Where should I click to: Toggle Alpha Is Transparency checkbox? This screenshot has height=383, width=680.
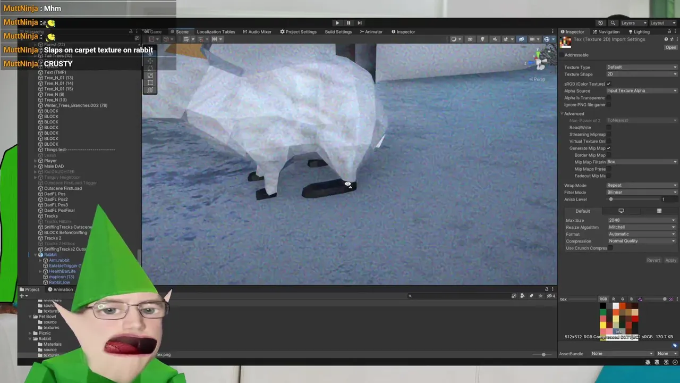(x=608, y=98)
